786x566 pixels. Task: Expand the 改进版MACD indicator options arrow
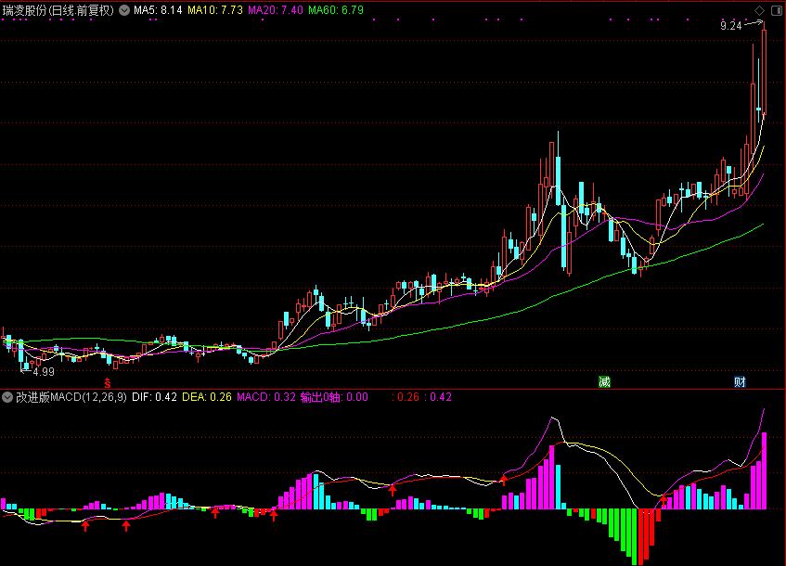(7, 397)
